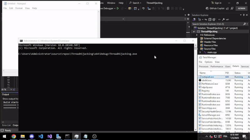
Task: Start debugging with the green play arrow
Action: tap(118, 8)
